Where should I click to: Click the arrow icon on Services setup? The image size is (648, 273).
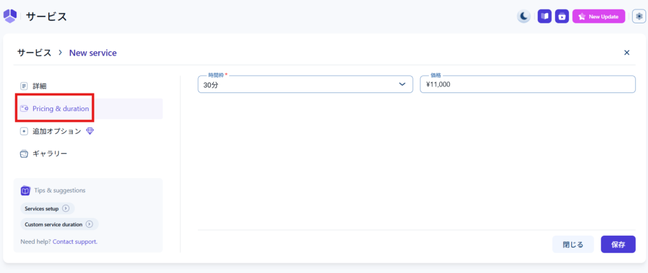click(x=66, y=209)
